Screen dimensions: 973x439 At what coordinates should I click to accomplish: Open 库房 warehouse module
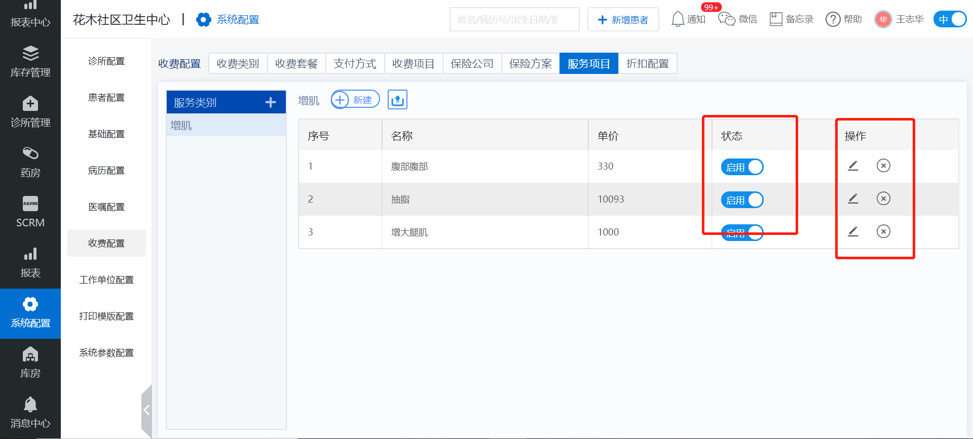click(x=30, y=364)
